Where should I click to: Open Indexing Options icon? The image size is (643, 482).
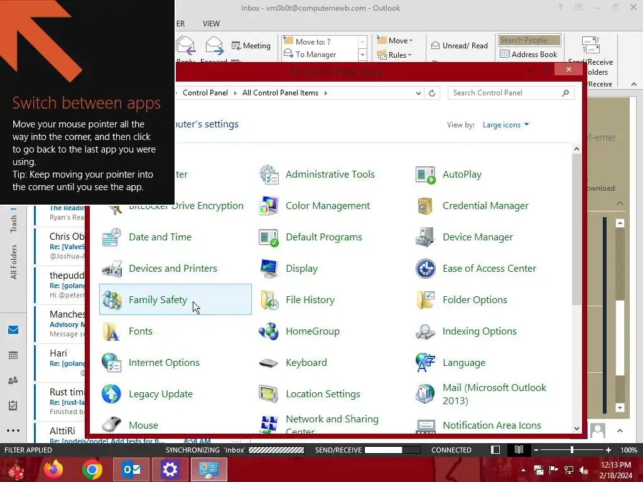(x=425, y=331)
